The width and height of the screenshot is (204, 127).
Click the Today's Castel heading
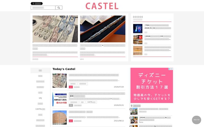click(x=64, y=69)
